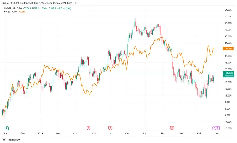
Task: Click the green +25.83% price label
Action: tap(229, 73)
